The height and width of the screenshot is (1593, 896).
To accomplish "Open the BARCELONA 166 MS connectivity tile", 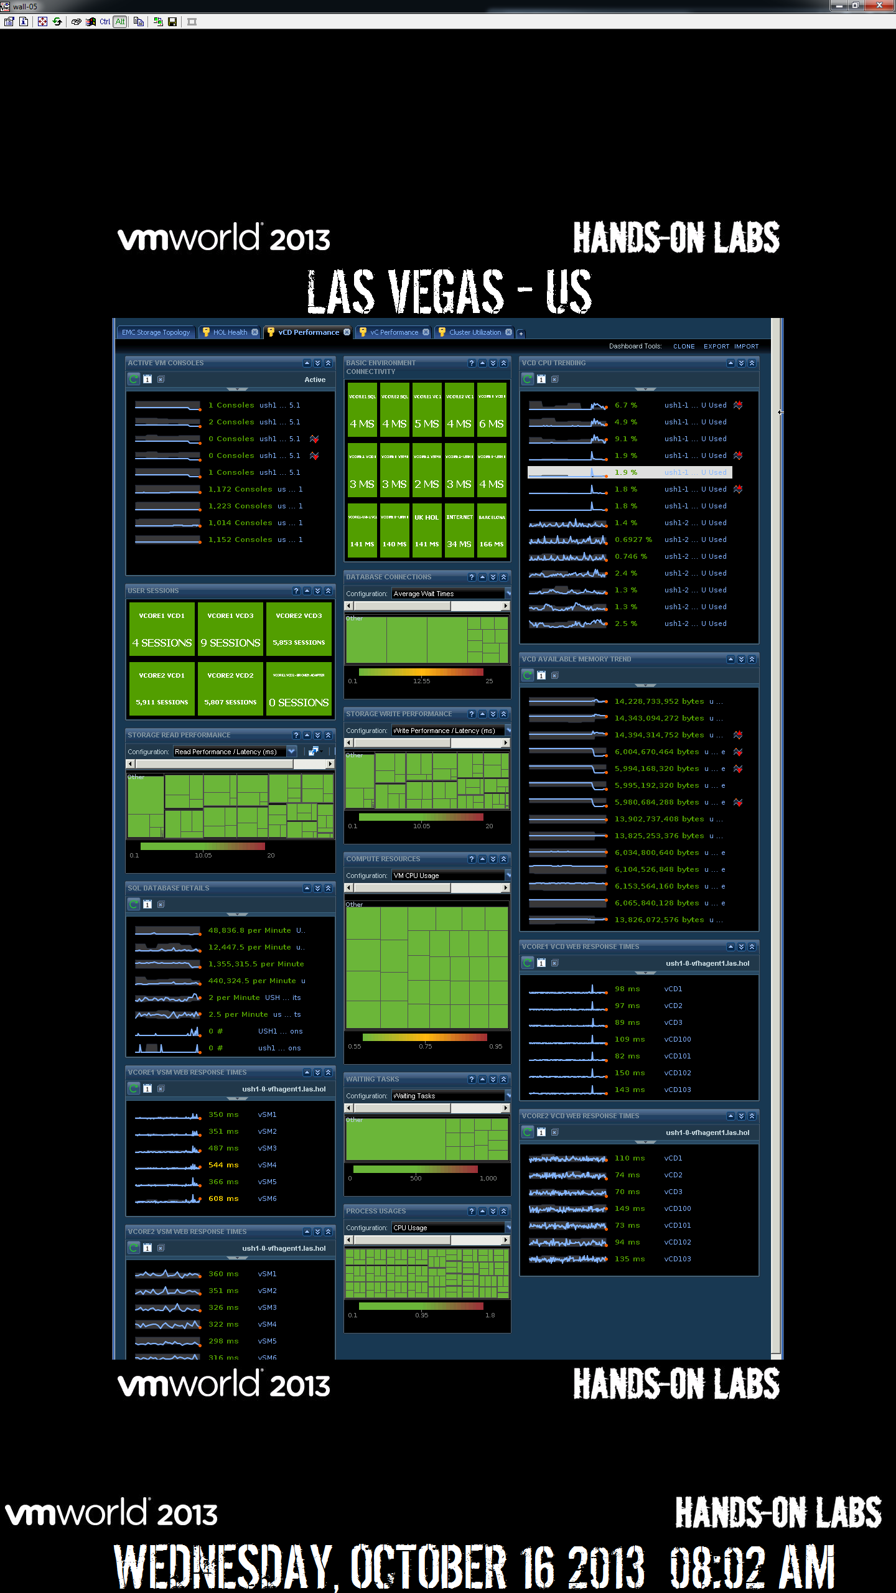I will pos(492,530).
